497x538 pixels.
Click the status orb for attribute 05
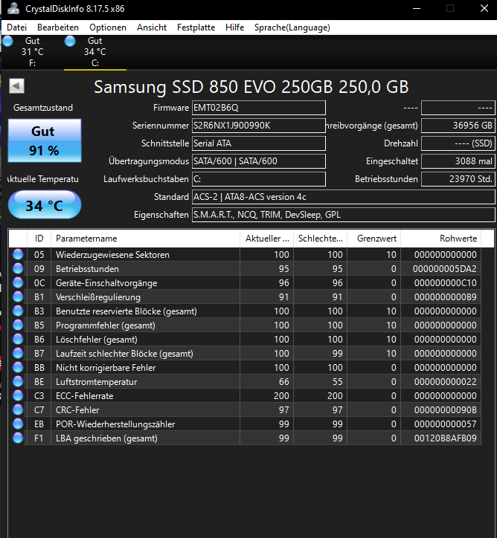click(18, 255)
